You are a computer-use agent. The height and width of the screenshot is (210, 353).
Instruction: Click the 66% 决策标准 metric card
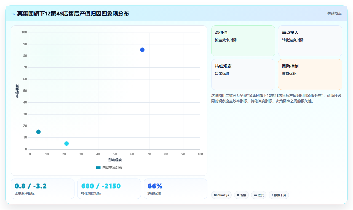point(175,189)
